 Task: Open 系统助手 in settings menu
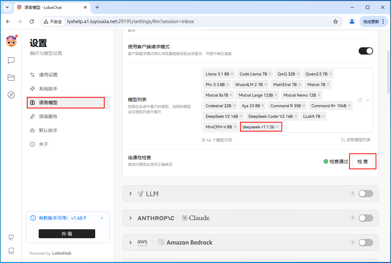68,89
